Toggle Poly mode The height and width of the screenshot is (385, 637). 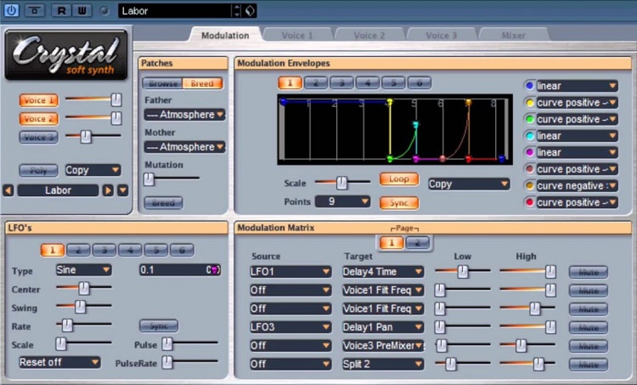tap(38, 170)
